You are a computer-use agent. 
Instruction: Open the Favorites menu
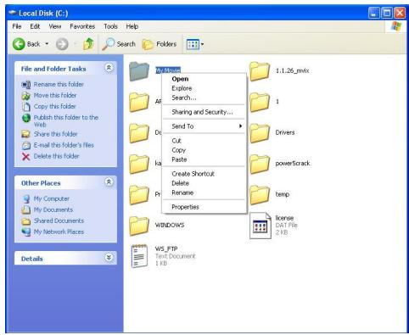click(82, 26)
